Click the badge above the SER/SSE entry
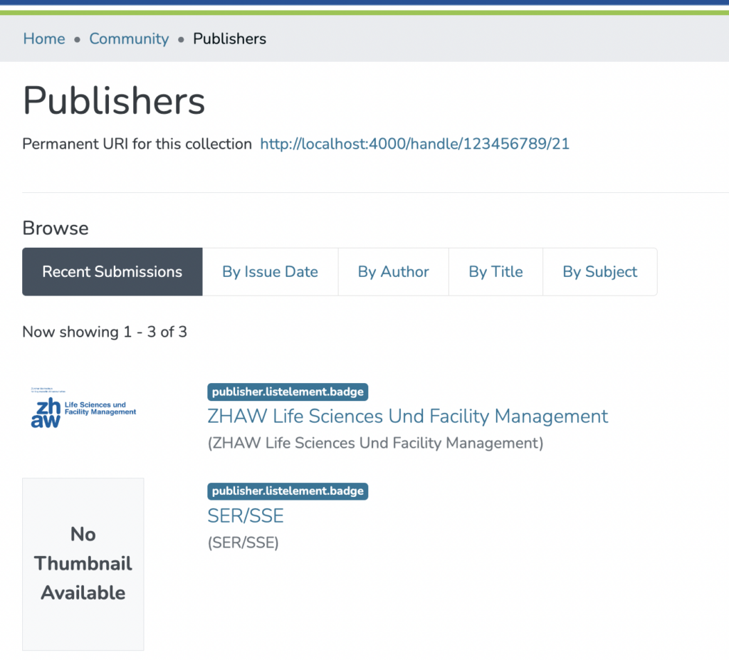The image size is (729, 660). click(x=288, y=491)
